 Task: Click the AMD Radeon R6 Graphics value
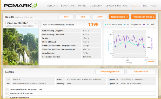click(30, 83)
